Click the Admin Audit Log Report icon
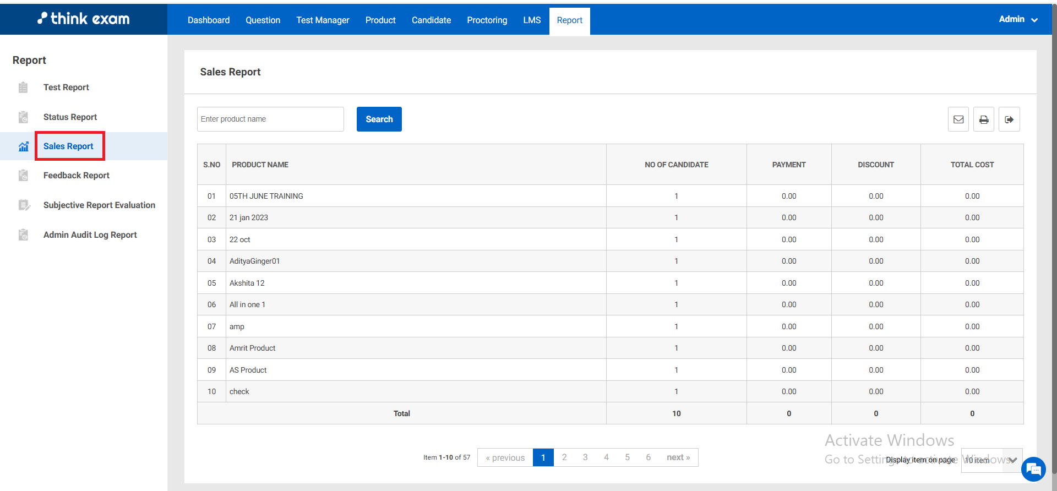This screenshot has height=491, width=1057. (x=23, y=235)
